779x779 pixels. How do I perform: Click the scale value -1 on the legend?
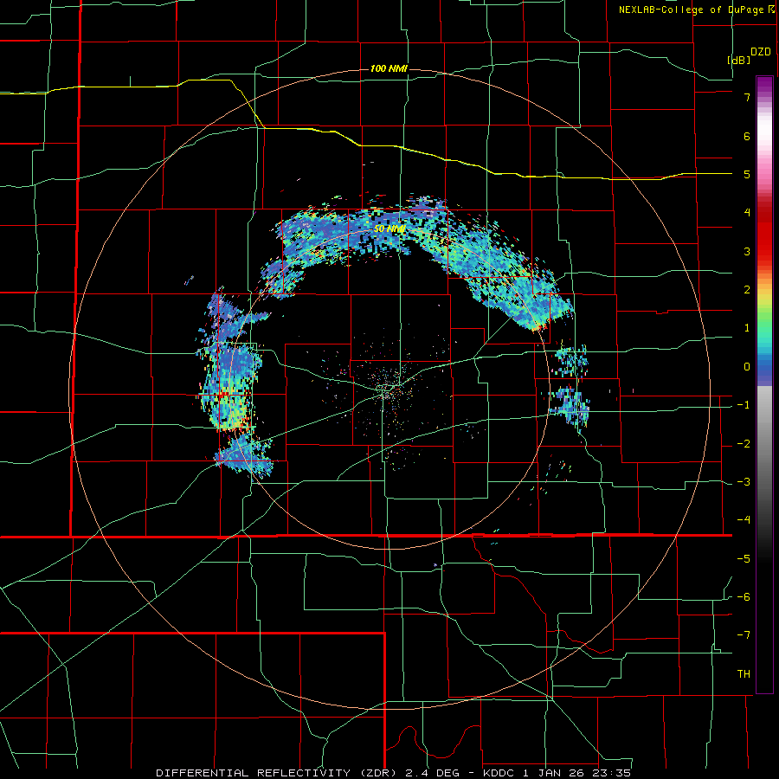(744, 405)
